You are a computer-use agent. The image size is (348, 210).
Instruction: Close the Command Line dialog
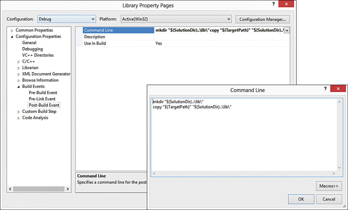[x=338, y=89]
